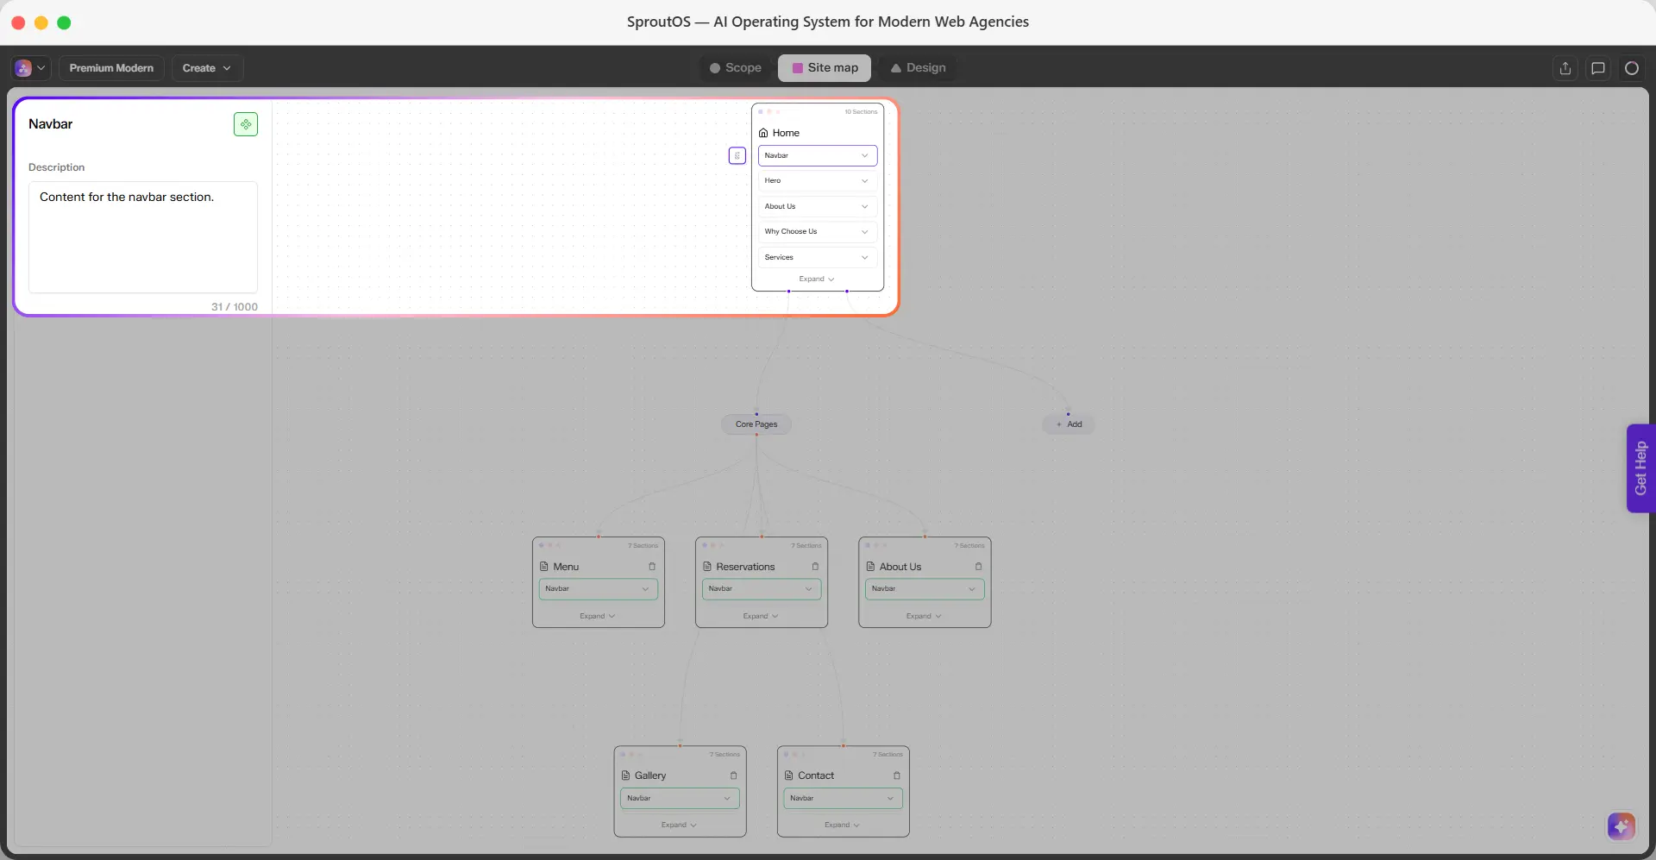Switch to the Site map tab
The image size is (1656, 860).
coord(825,68)
